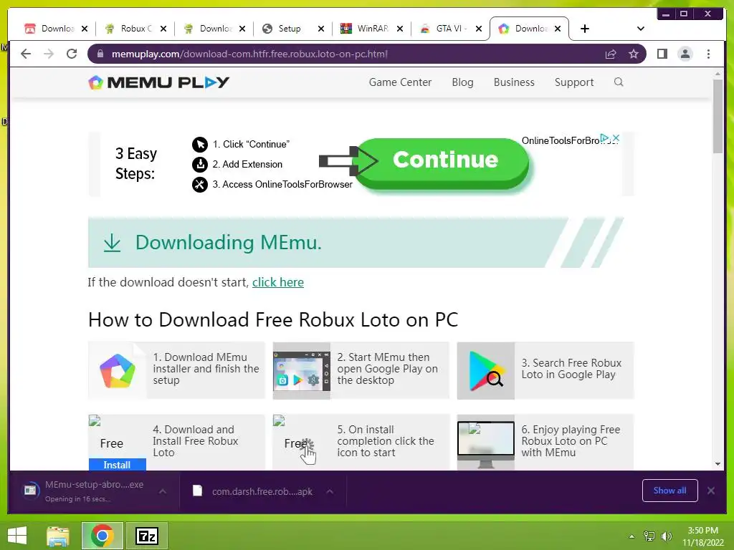
Task: Click the download arrow icon in banner
Action: pyautogui.click(x=112, y=243)
